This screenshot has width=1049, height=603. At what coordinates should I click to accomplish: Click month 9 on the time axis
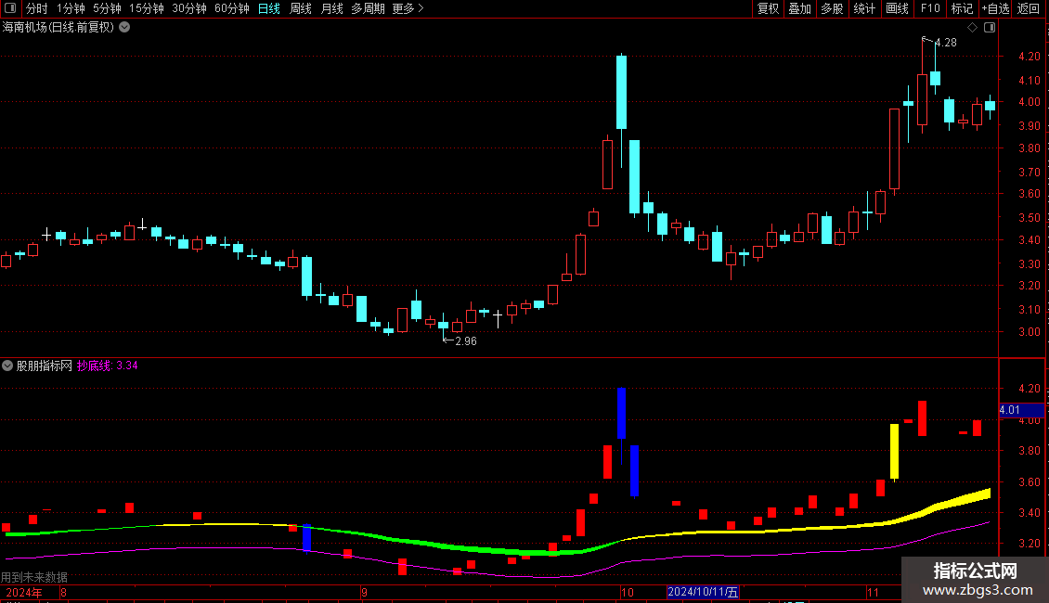tap(364, 592)
